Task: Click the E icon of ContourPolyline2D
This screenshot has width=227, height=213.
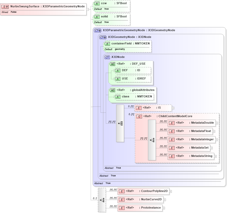Action: (x=122, y=191)
